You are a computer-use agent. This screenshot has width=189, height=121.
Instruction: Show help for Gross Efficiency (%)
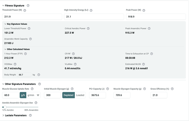pyautogui.click(x=172, y=89)
